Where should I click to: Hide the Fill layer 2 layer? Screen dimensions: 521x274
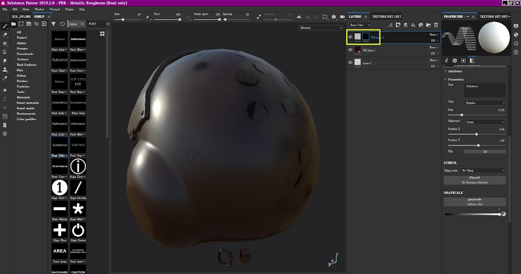point(350,37)
